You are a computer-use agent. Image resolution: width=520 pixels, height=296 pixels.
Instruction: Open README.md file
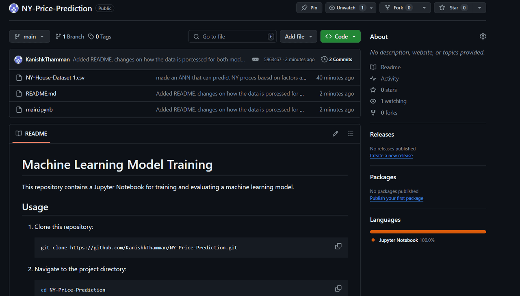pyautogui.click(x=41, y=94)
